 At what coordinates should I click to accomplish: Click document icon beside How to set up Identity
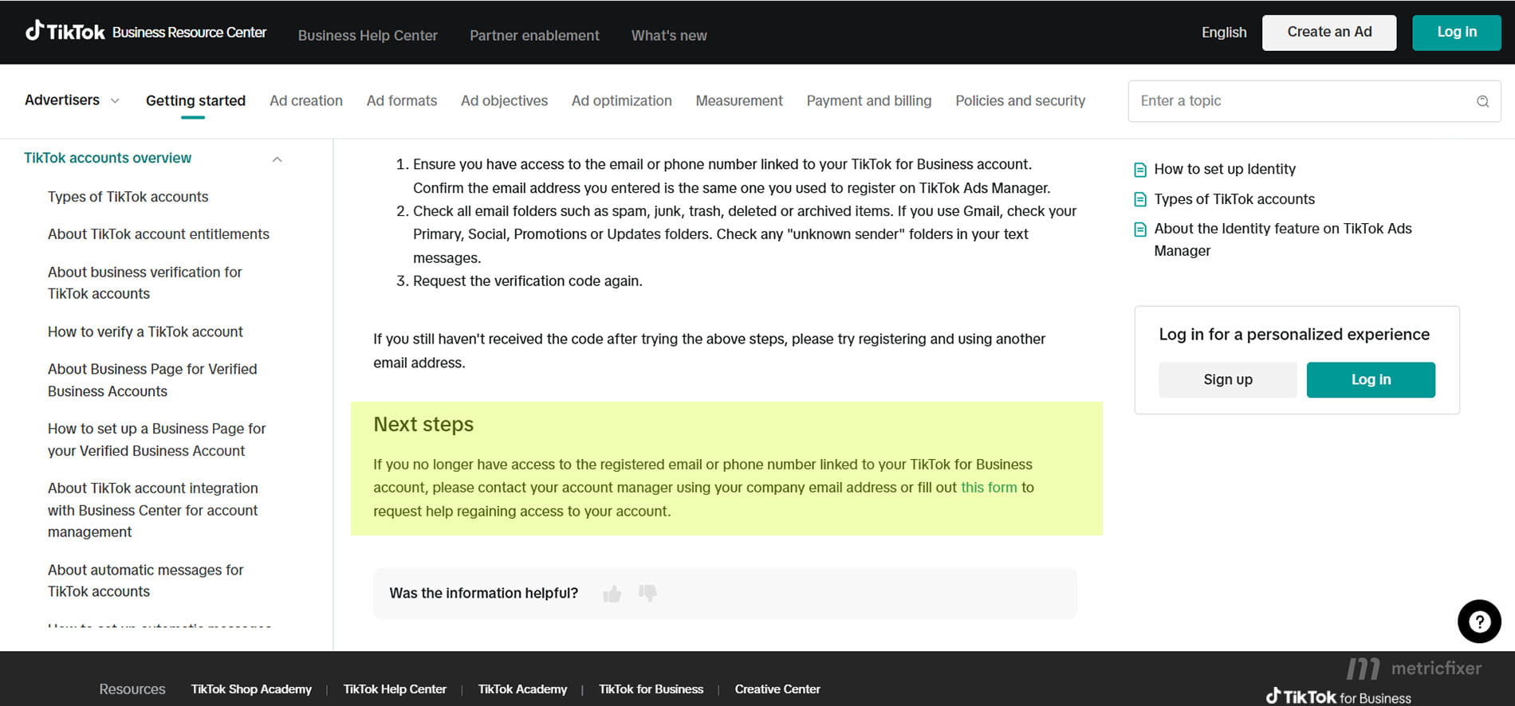pyautogui.click(x=1140, y=170)
